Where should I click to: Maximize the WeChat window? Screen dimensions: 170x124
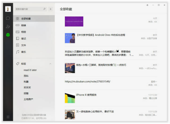click(x=159, y=5)
